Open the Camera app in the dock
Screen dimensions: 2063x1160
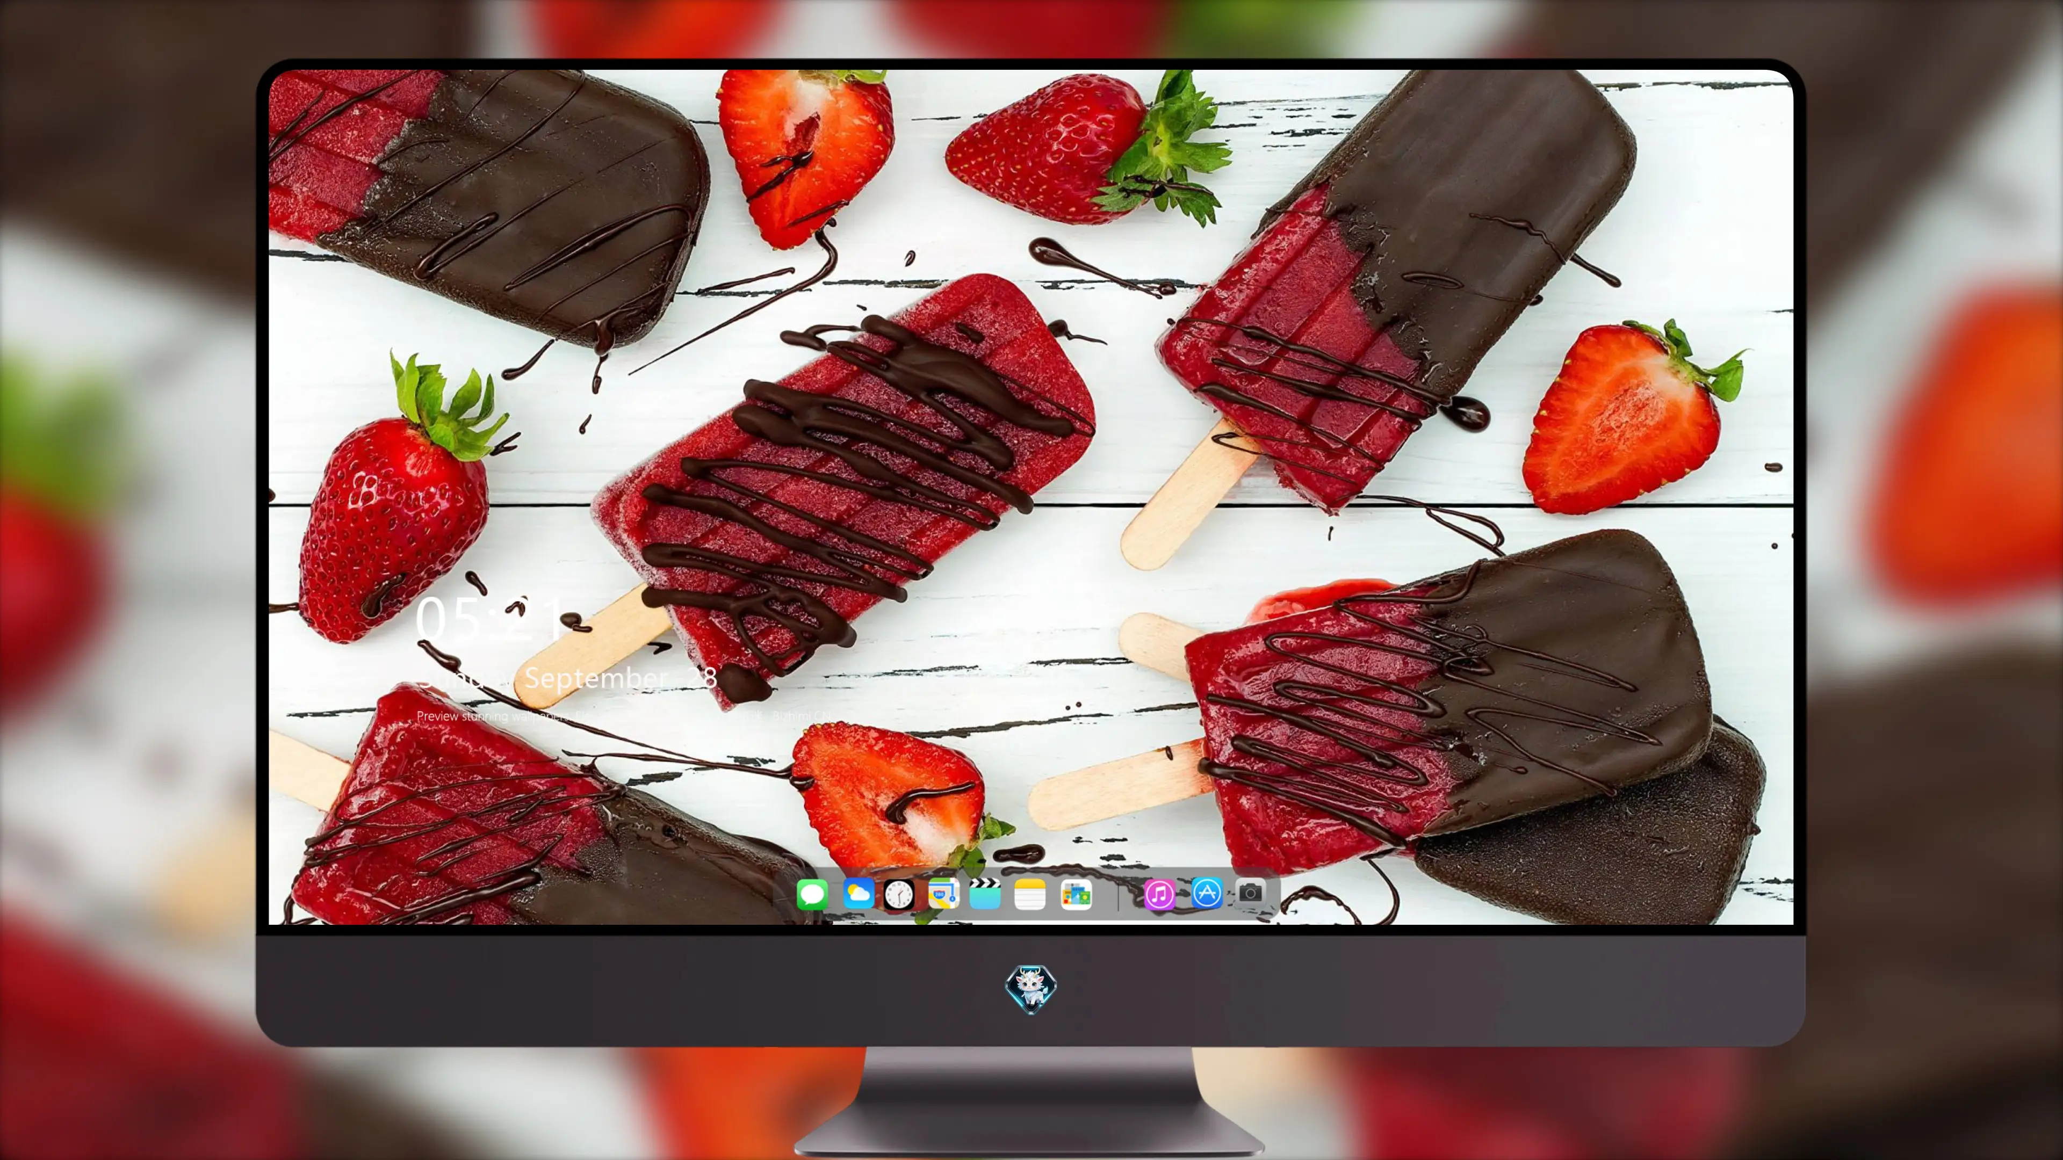[x=1250, y=893]
